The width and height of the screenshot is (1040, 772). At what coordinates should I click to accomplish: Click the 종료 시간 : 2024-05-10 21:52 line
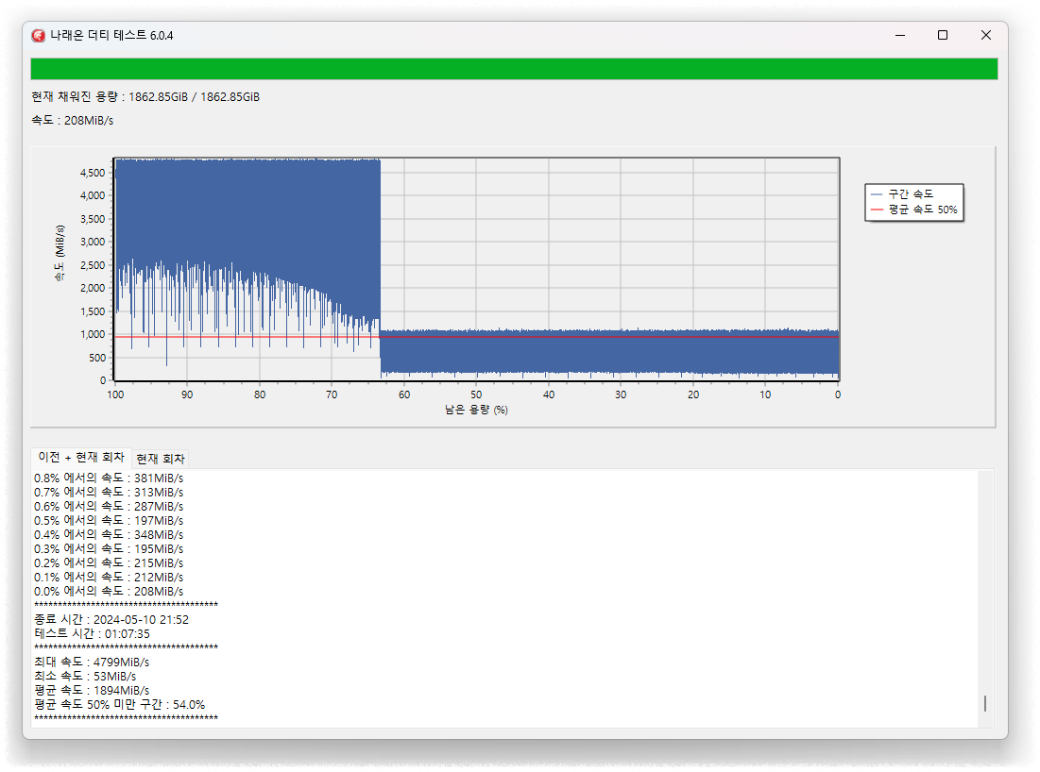tap(111, 620)
